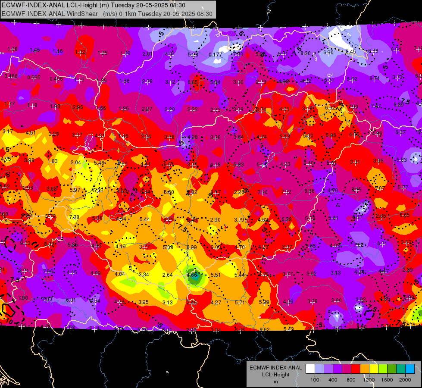Click the grid point value 3.34

click(x=144, y=274)
